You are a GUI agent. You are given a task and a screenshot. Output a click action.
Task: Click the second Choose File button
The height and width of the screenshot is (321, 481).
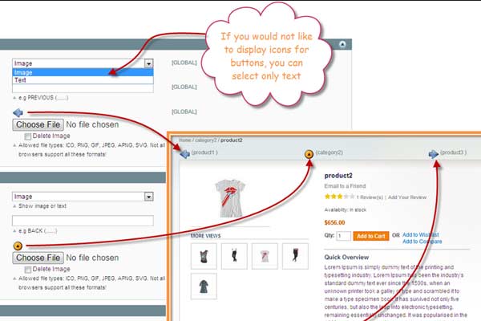[38, 258]
